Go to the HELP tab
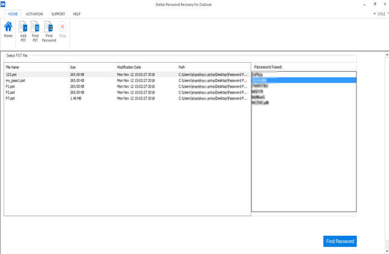 pyautogui.click(x=77, y=13)
